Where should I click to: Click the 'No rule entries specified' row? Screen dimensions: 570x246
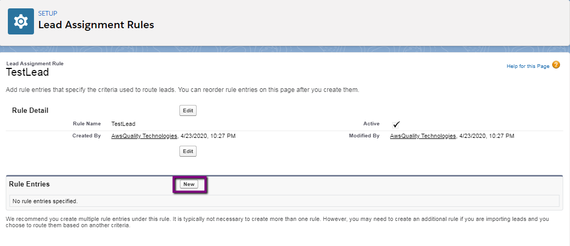click(44, 201)
